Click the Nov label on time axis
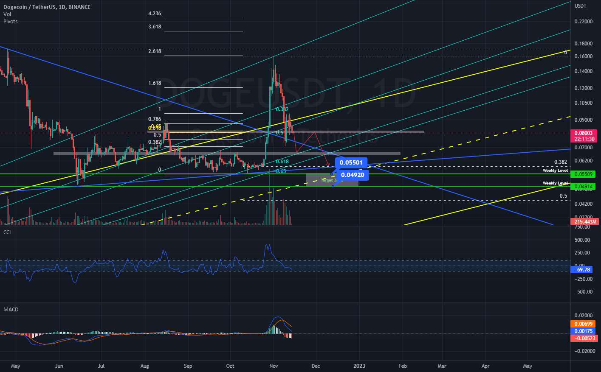Viewport: 601px width, 372px height. [x=274, y=366]
